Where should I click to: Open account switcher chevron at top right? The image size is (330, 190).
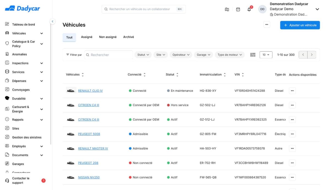coord(317,9)
